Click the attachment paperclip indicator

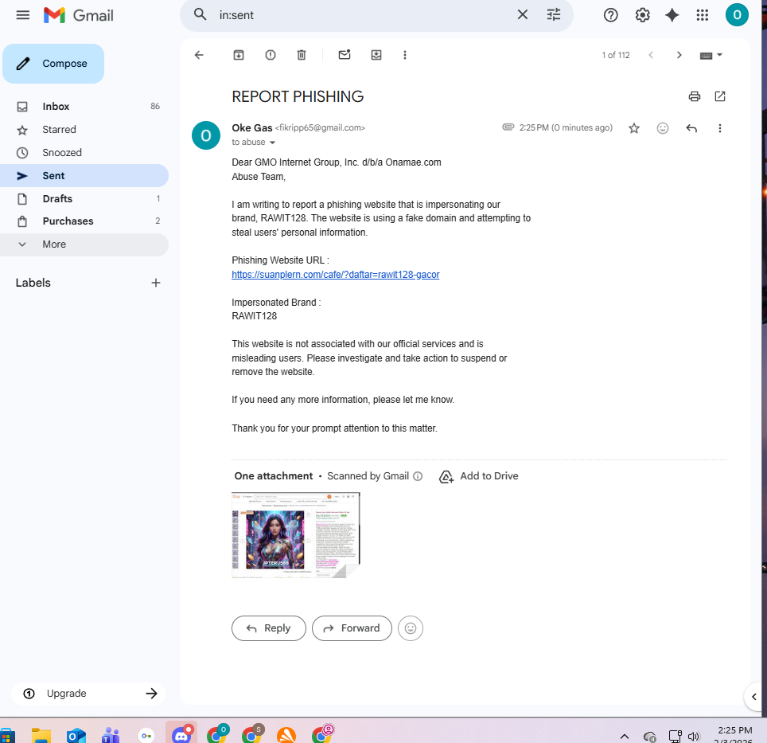click(508, 127)
